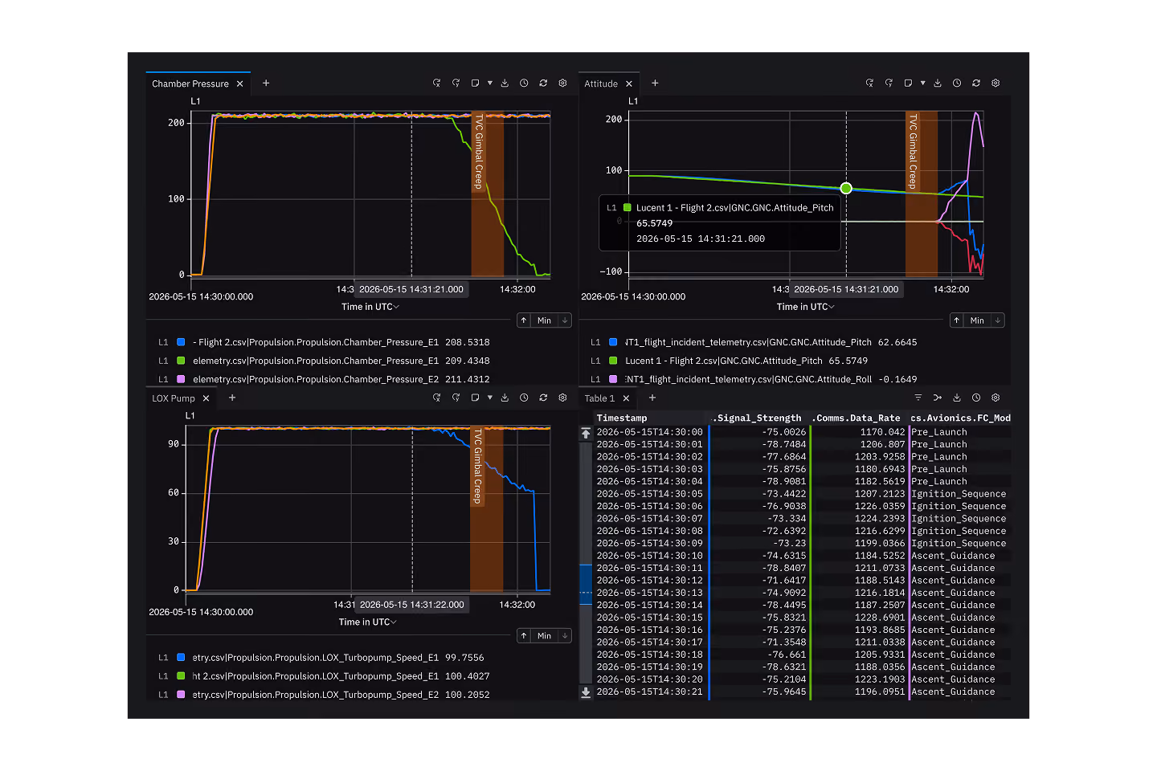
Task: Open Chamber Pressure panel settings gear
Action: point(562,83)
